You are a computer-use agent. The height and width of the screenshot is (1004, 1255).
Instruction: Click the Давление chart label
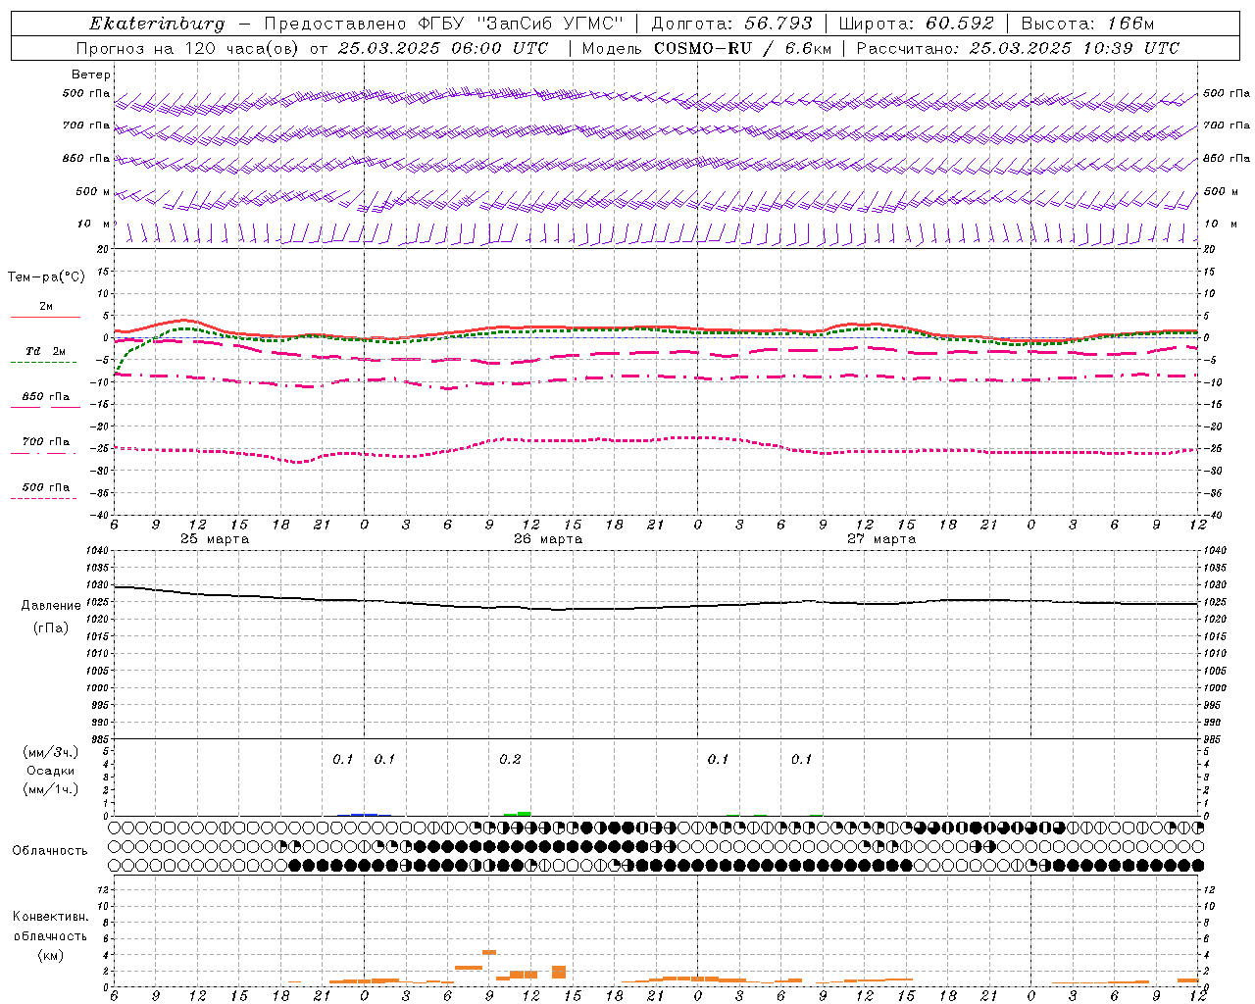click(51, 606)
